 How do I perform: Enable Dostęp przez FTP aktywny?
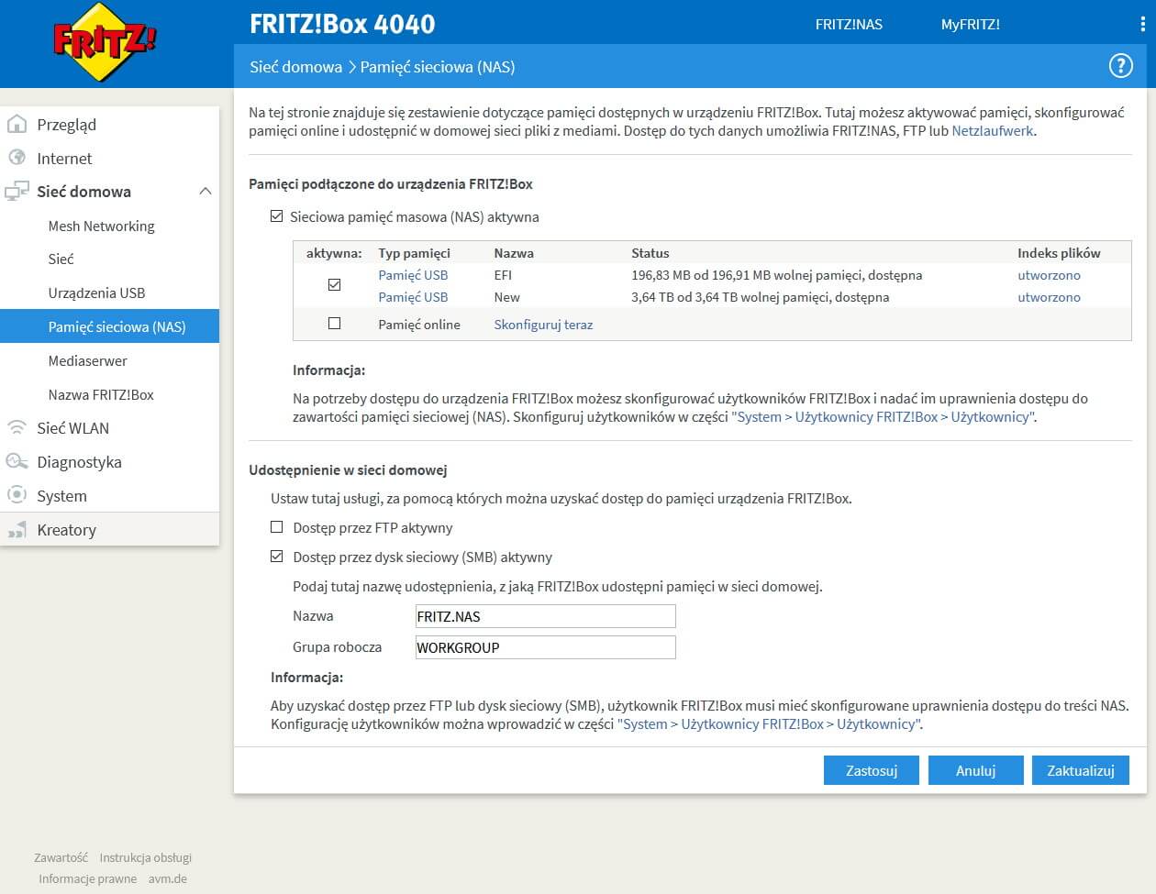click(x=276, y=527)
